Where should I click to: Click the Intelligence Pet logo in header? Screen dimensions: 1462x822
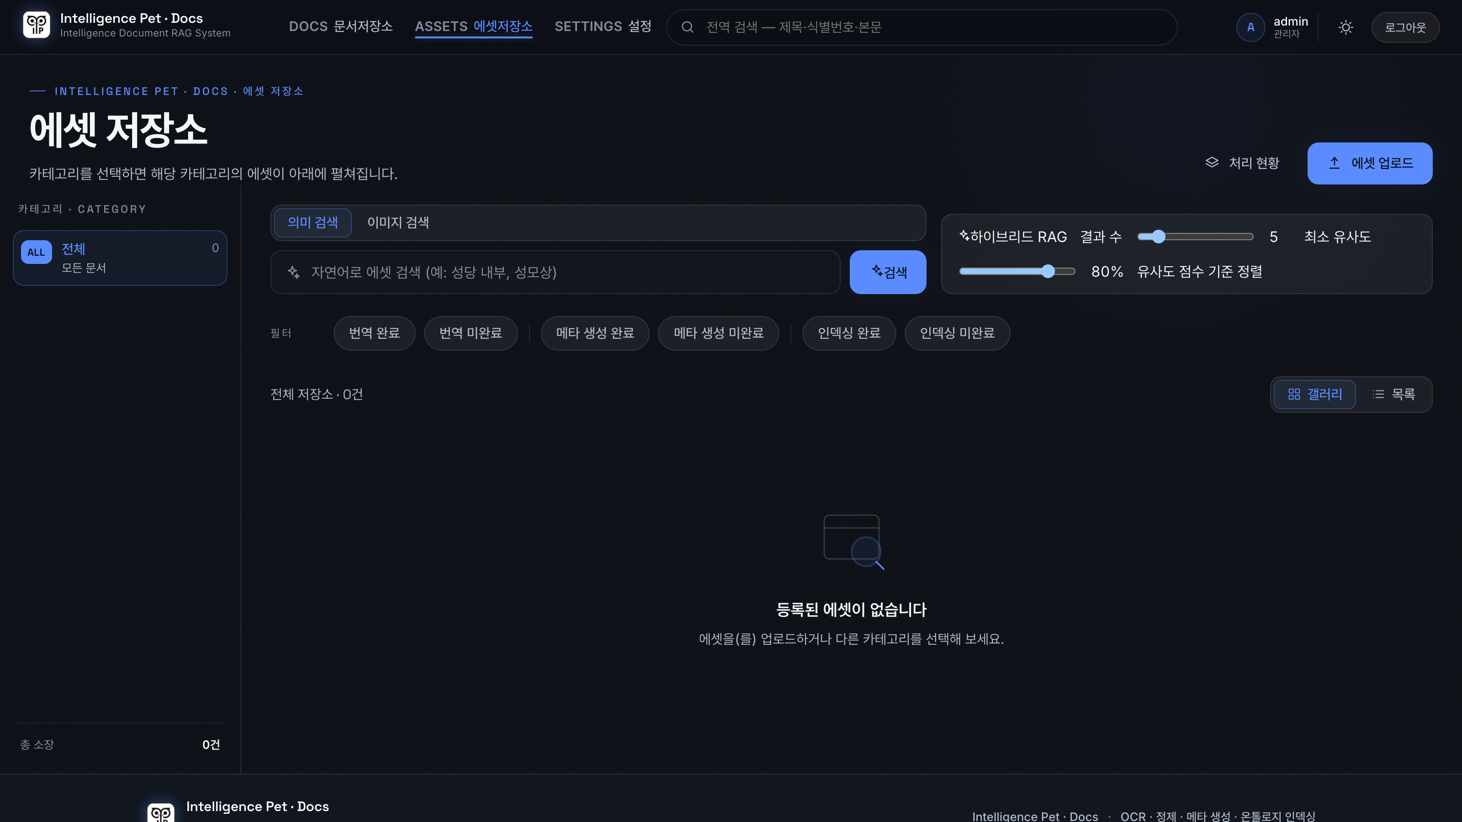pyautogui.click(x=37, y=25)
